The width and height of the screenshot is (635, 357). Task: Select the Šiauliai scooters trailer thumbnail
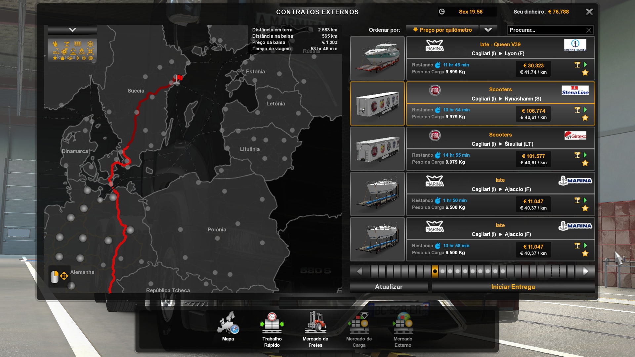pos(377,149)
